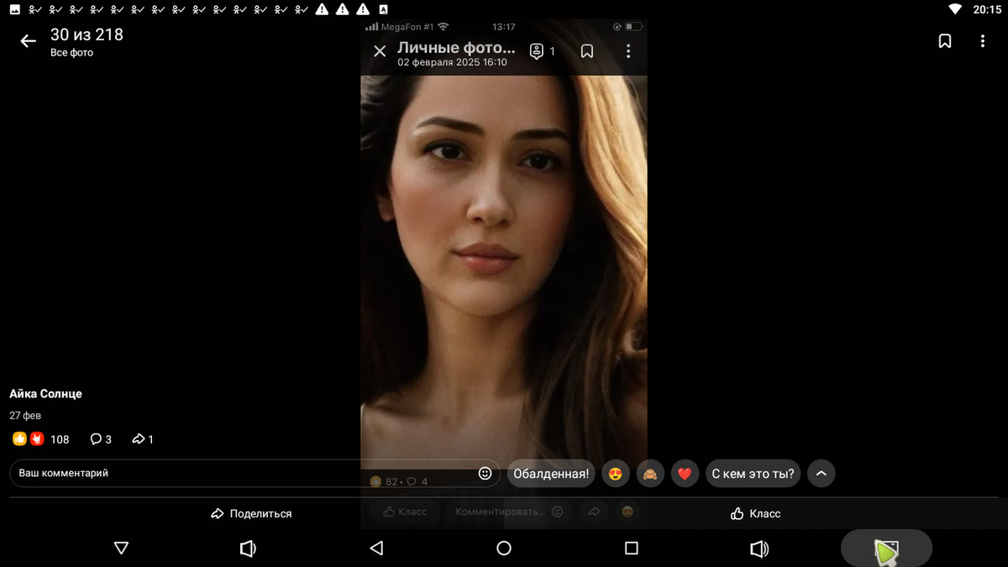Open reactions list with 108 count

click(x=40, y=439)
